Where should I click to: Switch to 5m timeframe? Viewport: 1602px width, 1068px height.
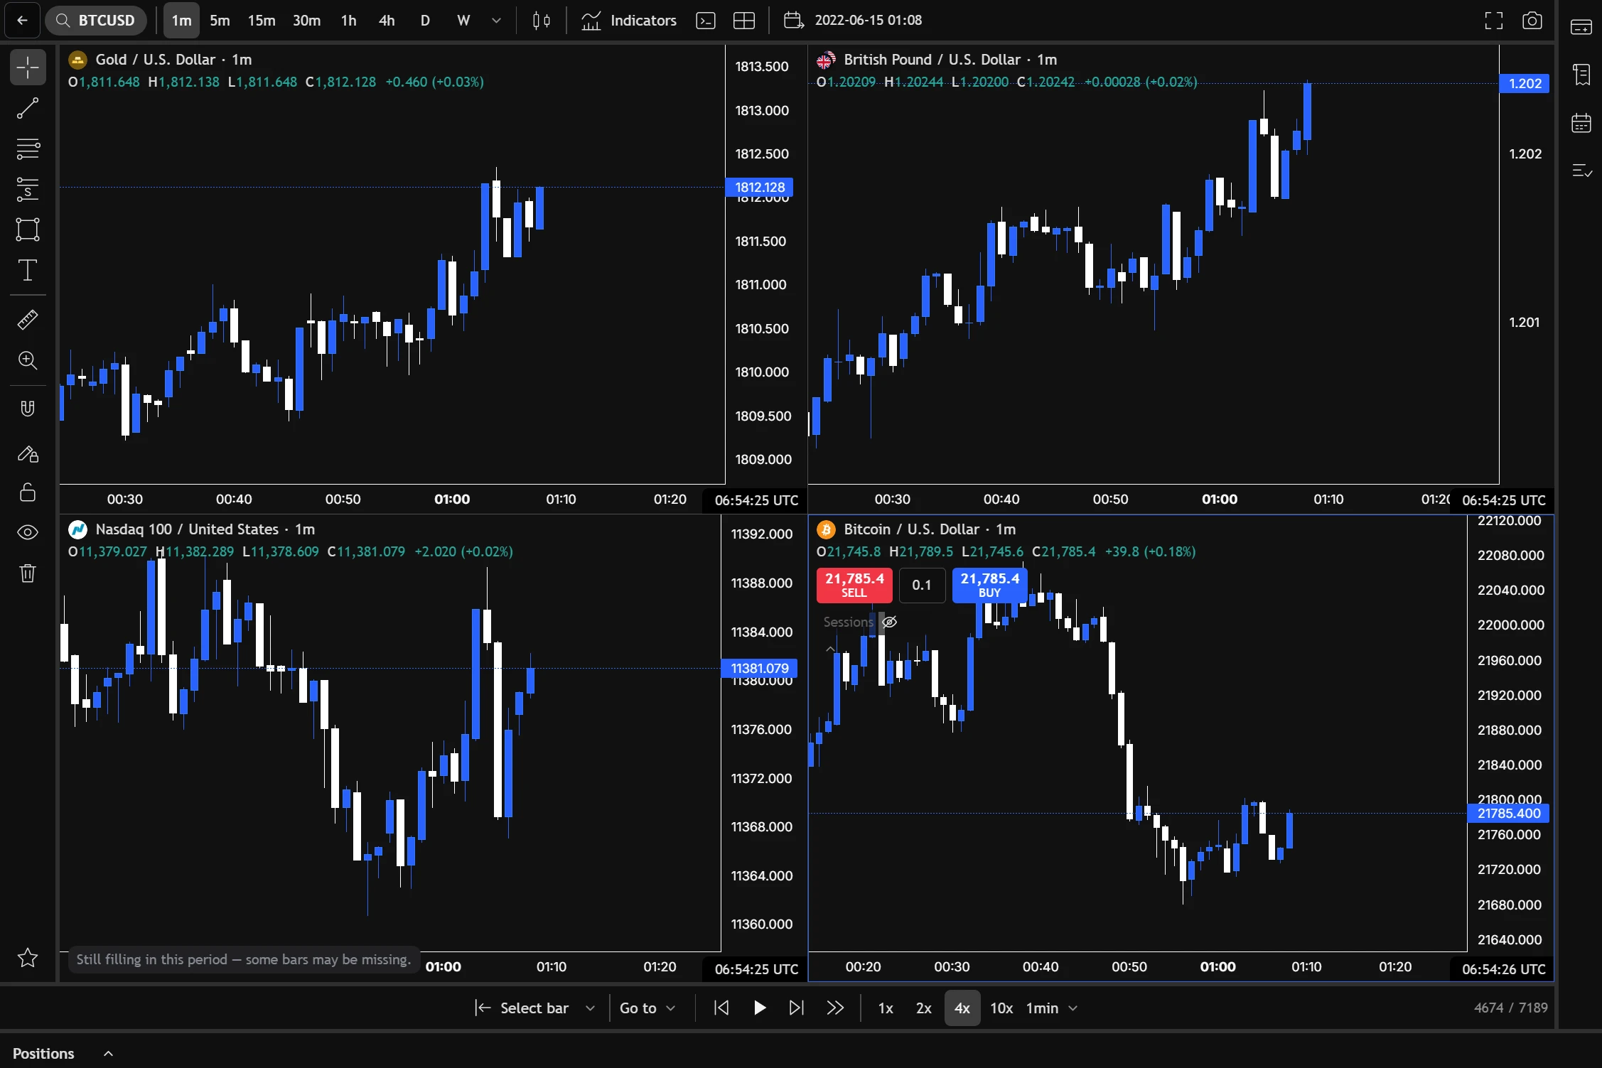(x=220, y=20)
